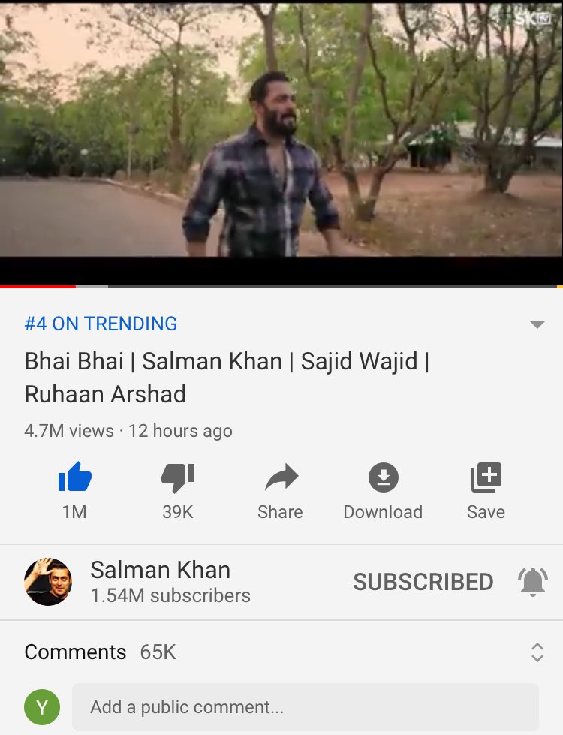The height and width of the screenshot is (735, 563).
Task: Tap the Comments 65K header
Action: coord(100,652)
